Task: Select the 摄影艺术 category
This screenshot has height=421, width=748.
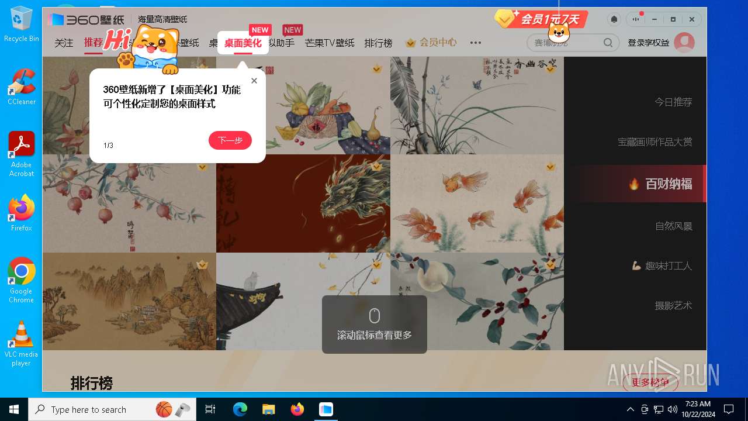Action: 673,305
